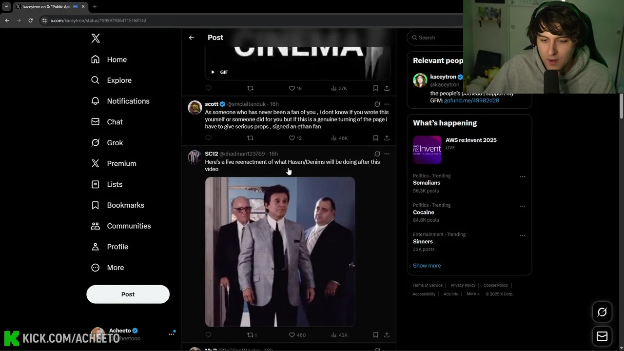Open more options on SC12's post

click(x=387, y=154)
